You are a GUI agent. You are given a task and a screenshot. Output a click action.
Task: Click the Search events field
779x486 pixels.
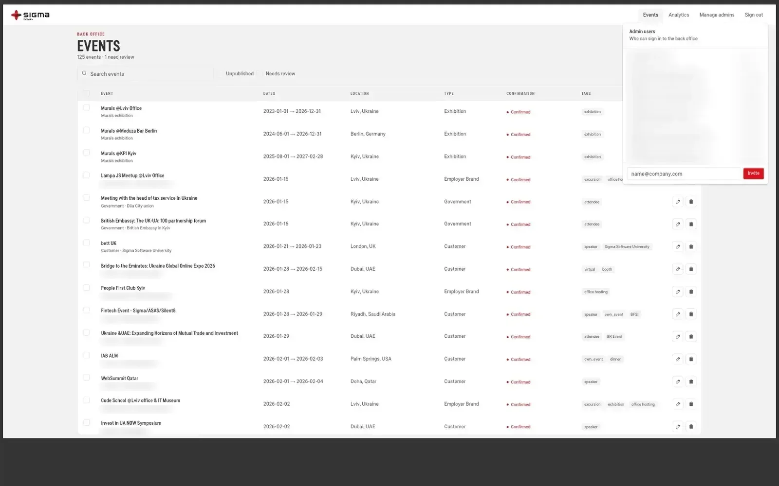pyautogui.click(x=146, y=74)
